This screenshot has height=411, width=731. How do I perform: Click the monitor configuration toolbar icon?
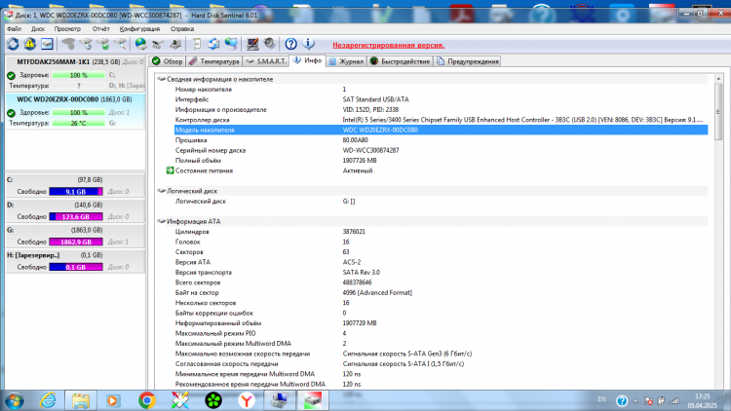coord(252,44)
